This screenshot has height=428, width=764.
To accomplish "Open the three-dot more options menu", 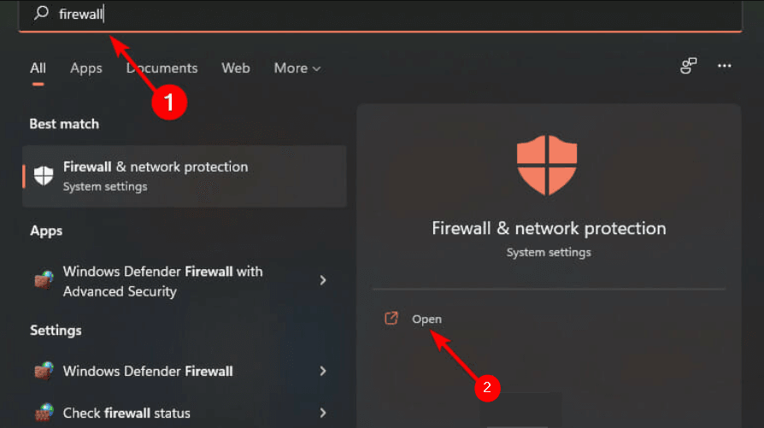I will tap(725, 67).
